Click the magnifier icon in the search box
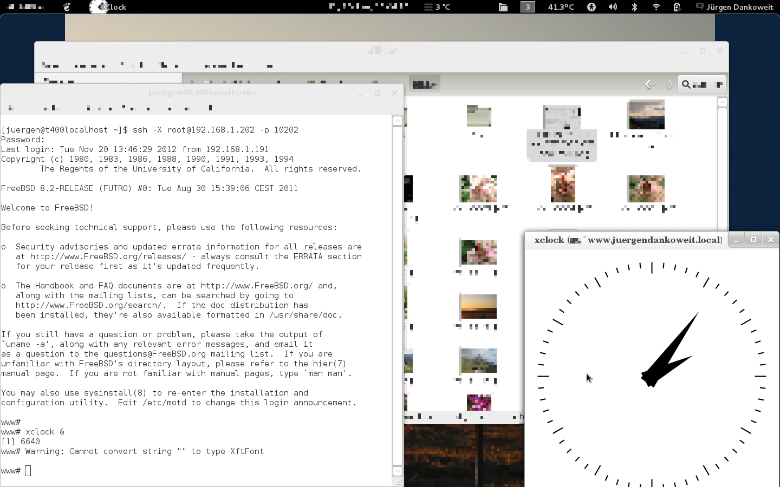The width and height of the screenshot is (780, 487). [686, 84]
